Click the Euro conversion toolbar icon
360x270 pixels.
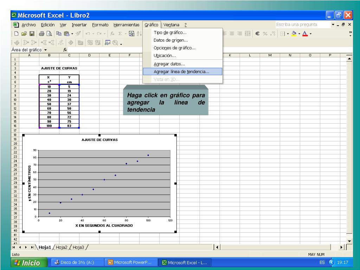tap(131, 34)
